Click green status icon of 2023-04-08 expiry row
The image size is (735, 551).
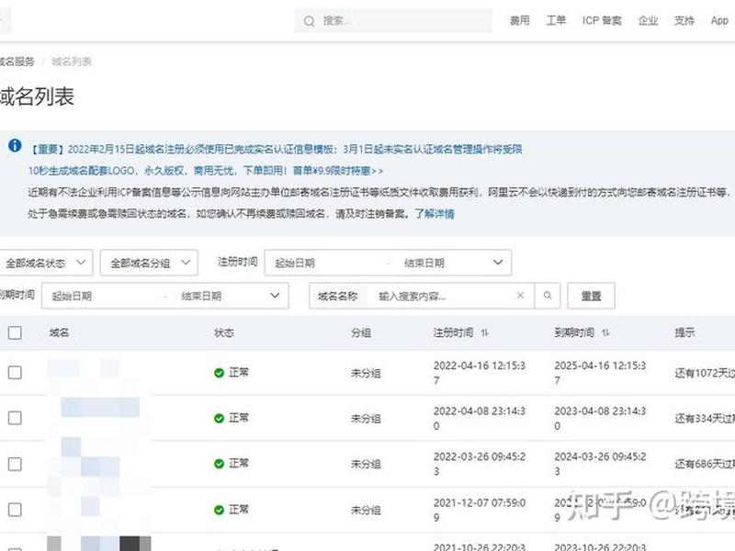coord(219,419)
